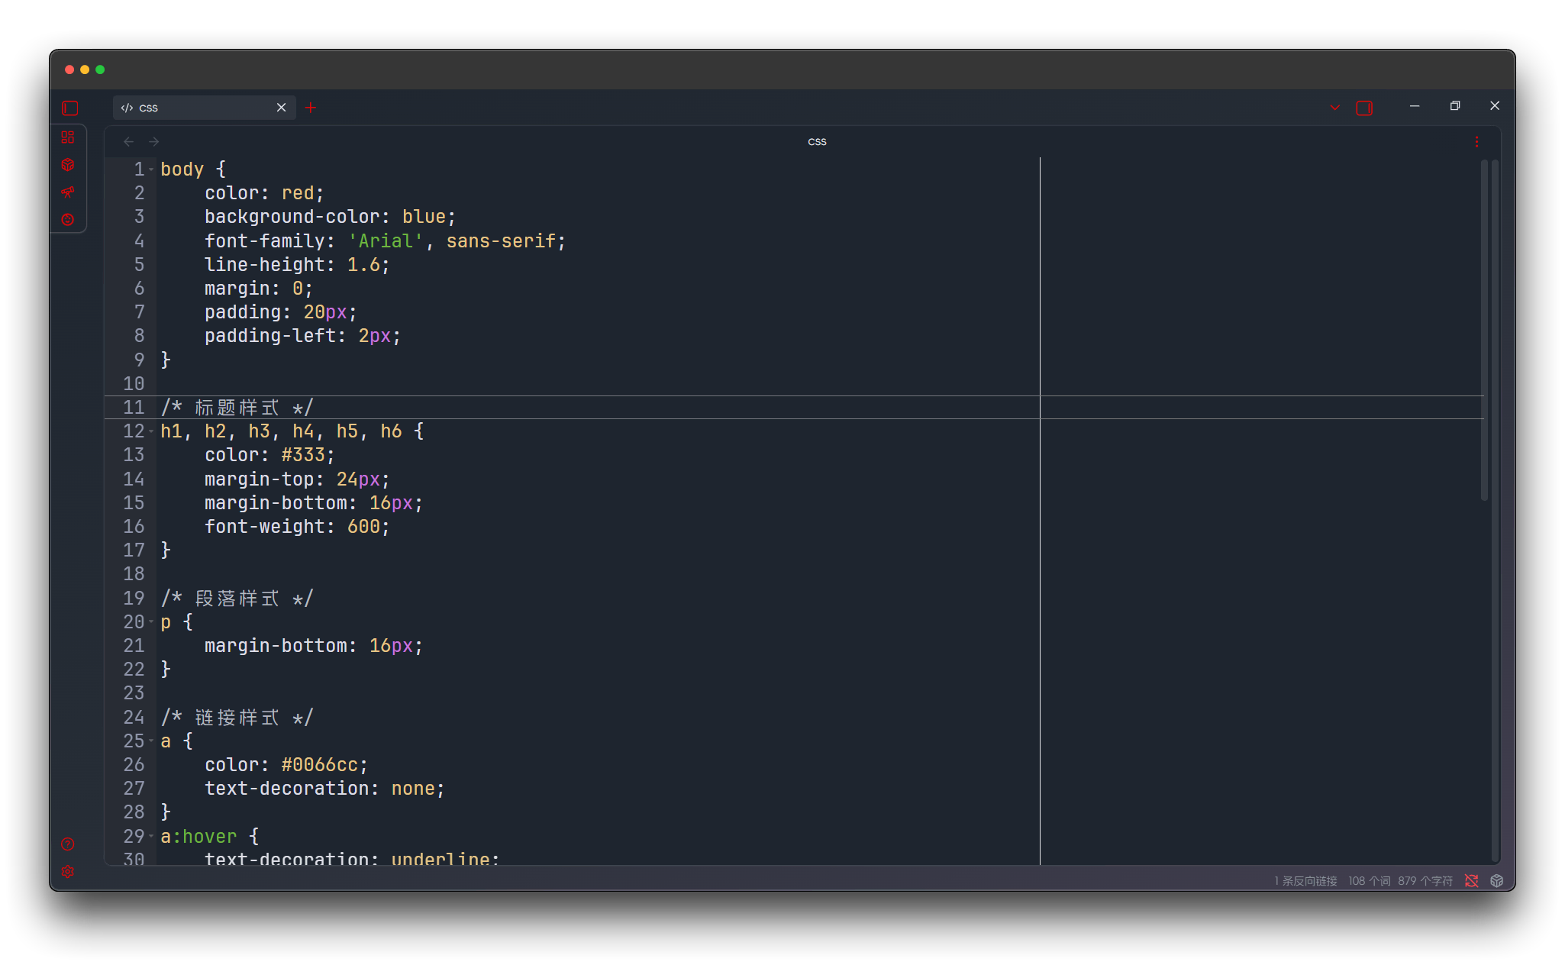The image size is (1565, 965).
Task: Open settings with the gear icon
Action: tap(67, 871)
